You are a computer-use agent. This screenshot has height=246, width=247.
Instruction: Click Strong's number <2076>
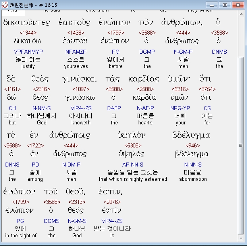[112, 202]
